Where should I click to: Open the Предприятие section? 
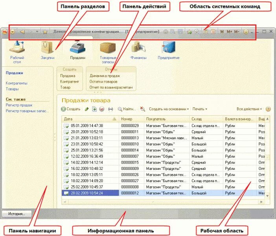pos(168,50)
